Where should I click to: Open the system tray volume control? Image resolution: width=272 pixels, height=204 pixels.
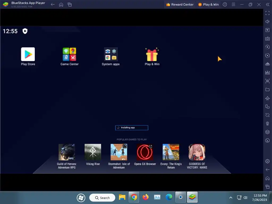pos(245,198)
